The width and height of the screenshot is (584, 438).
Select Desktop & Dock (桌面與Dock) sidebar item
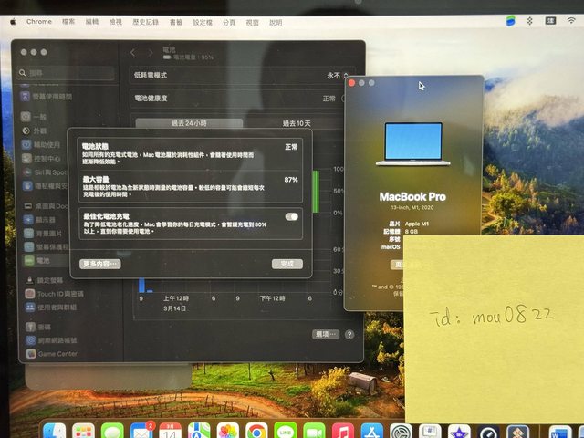[45, 206]
